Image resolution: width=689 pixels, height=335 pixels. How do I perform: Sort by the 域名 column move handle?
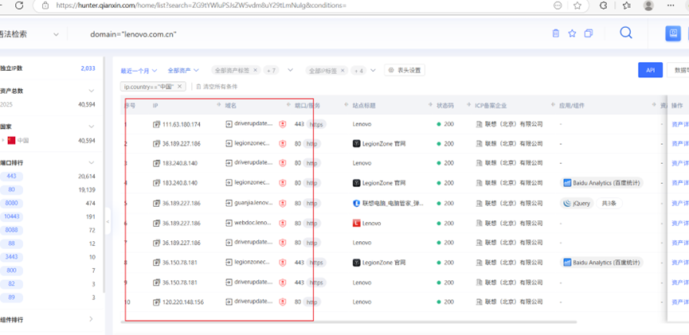click(288, 105)
